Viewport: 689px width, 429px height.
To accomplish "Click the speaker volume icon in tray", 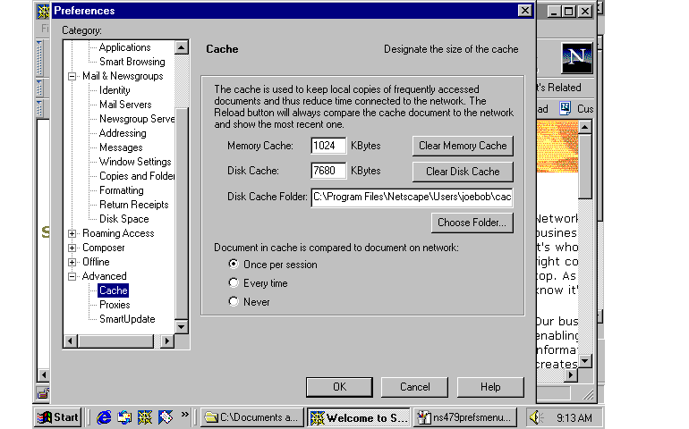I will 537,417.
